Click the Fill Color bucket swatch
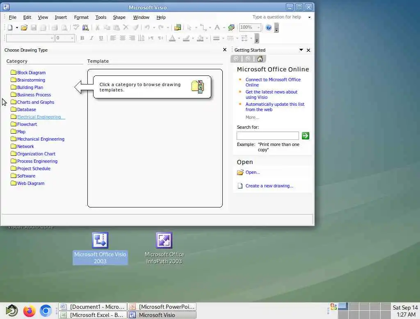The image size is (420, 319). click(x=200, y=38)
